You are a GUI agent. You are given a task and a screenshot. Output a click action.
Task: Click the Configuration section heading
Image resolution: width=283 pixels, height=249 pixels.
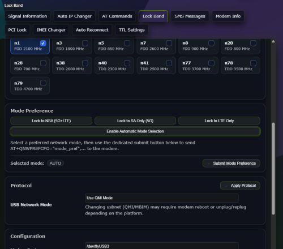28,237
